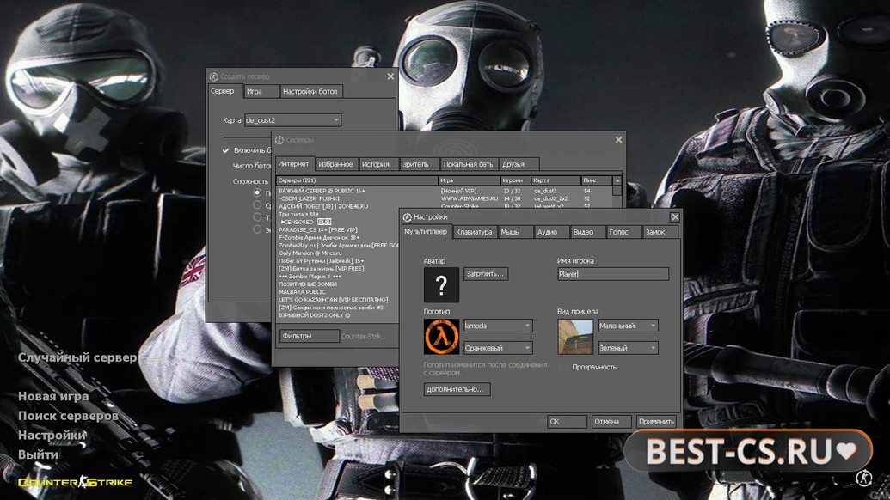Click the Дополнительно advanced button
The image size is (890, 500).
(x=457, y=389)
